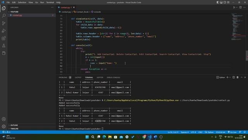The width and height of the screenshot is (248, 140).
Task: Click the Python terminal profile label
Action: coord(220,77)
